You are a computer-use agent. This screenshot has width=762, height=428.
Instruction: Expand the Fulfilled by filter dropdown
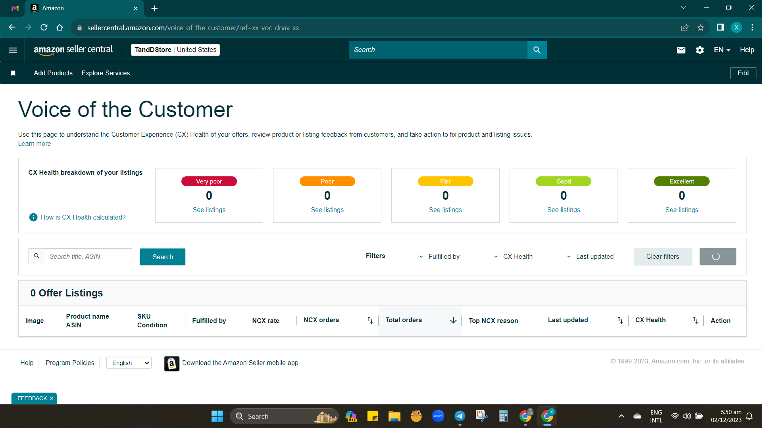click(439, 257)
